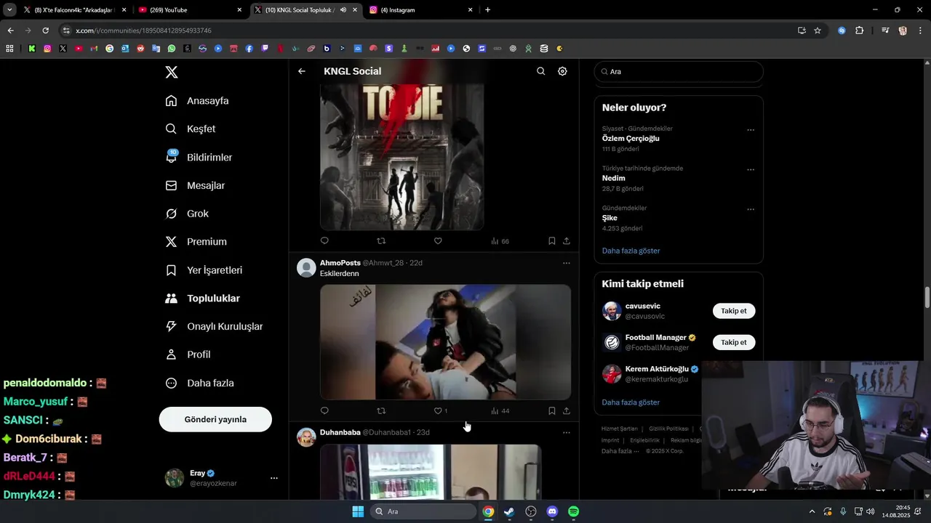Open the Gizlilik Politikası link
The height and width of the screenshot is (523, 931).
pos(668,429)
